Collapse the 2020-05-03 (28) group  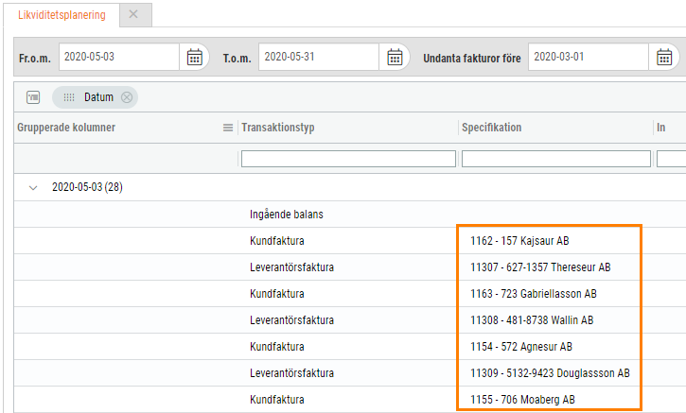point(33,188)
